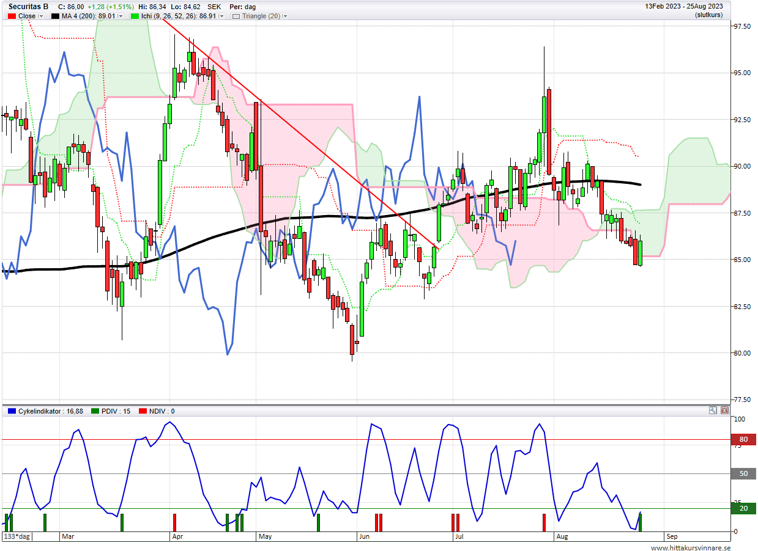Open indicator panel settings wrench icon
Viewport: 758px width, 551px height.
[x=713, y=411]
